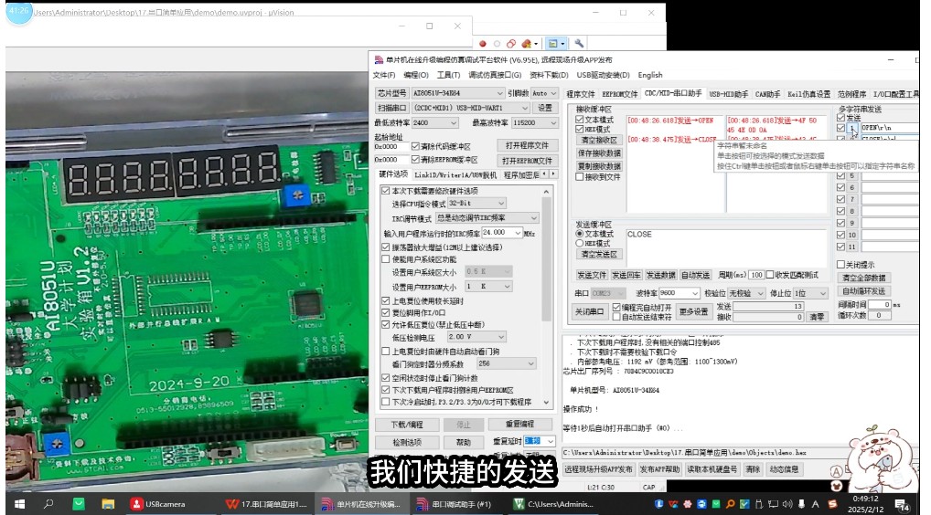Open the 最高波特率 115200 dropdown
The height and width of the screenshot is (515, 931).
coord(535,122)
